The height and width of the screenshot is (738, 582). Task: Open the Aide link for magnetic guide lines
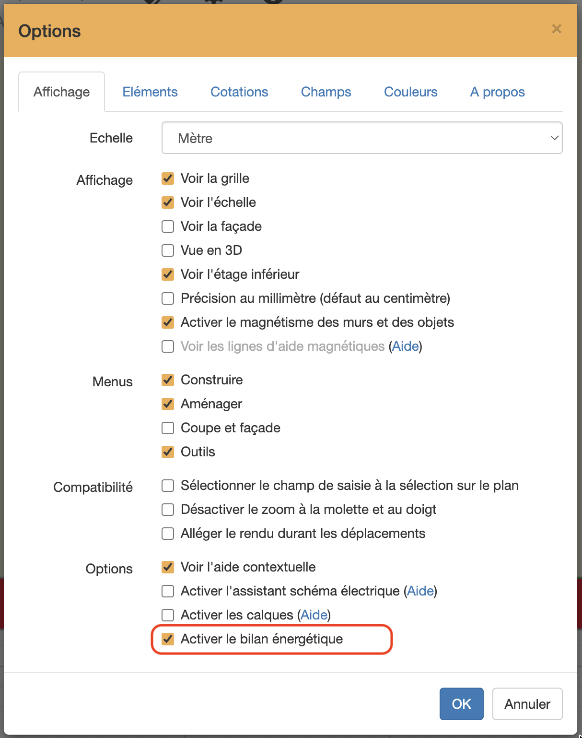(x=405, y=346)
